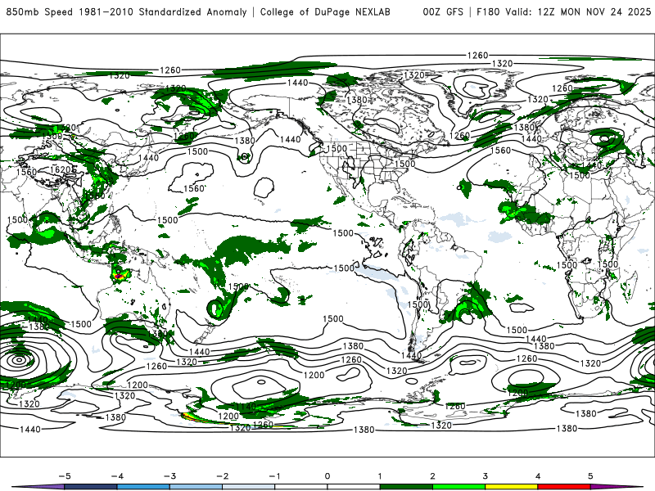
Task: Click the "F180 Valid: 12Z MON NOV 24 2025" text
Action: (x=563, y=11)
